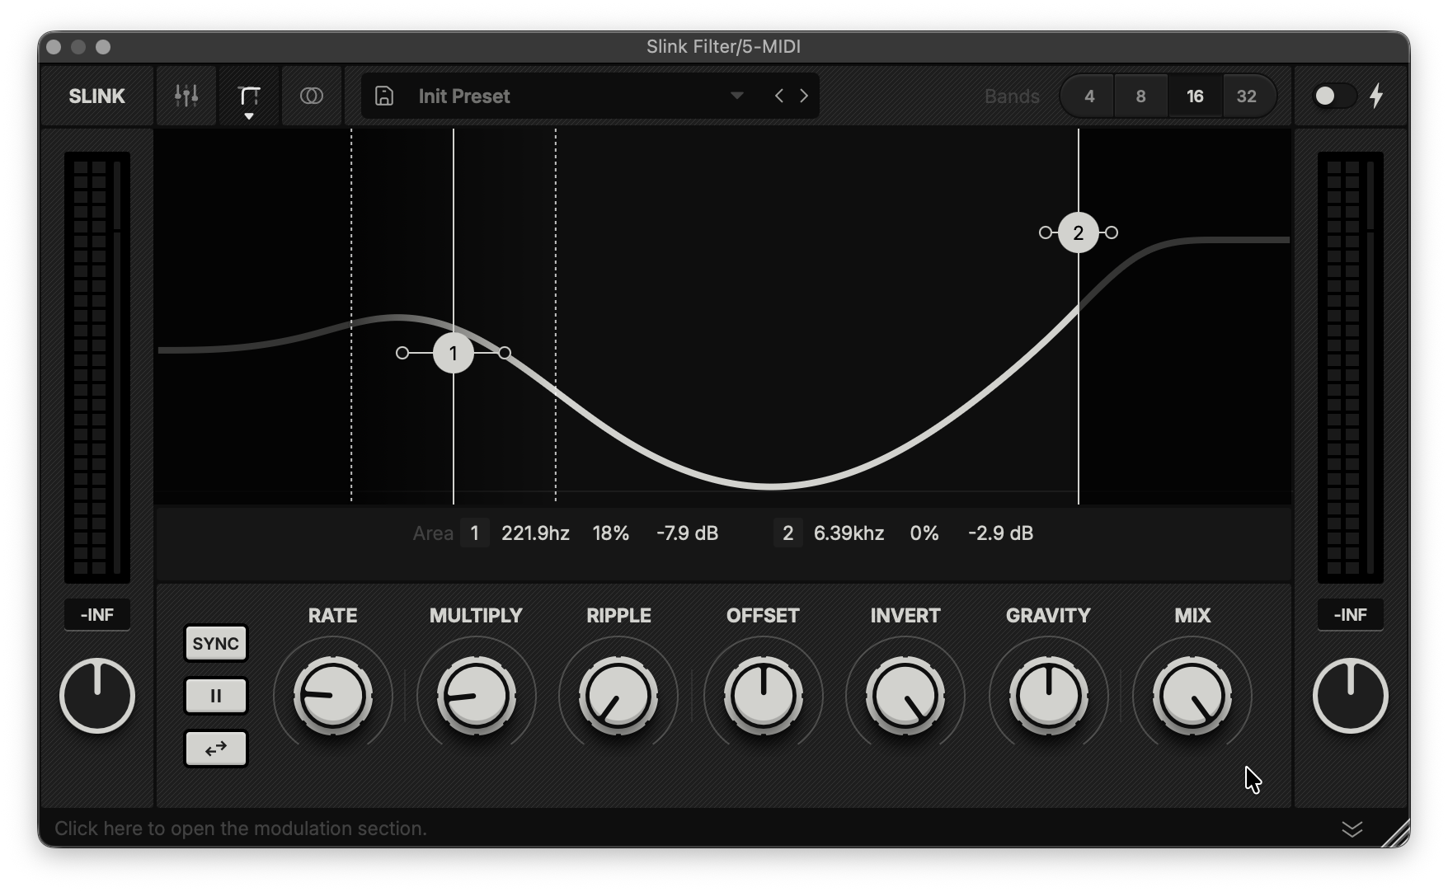This screenshot has width=1448, height=892.
Task: Click the -7.9 dB gain value
Action: click(x=687, y=533)
